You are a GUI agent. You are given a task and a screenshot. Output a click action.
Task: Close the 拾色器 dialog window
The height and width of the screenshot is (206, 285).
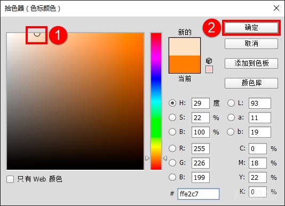[x=276, y=8]
